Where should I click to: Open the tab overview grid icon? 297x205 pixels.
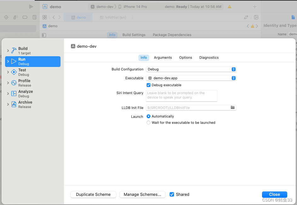(44, 17)
